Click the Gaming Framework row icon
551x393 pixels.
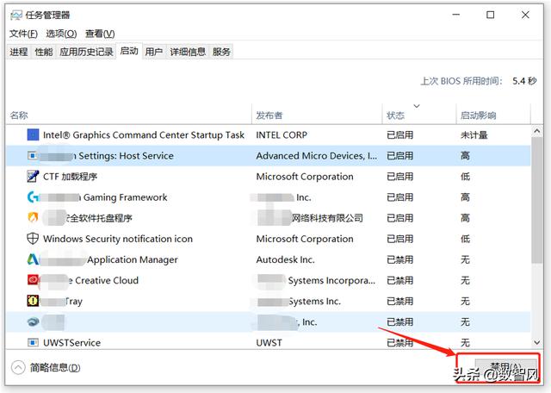tap(33, 197)
